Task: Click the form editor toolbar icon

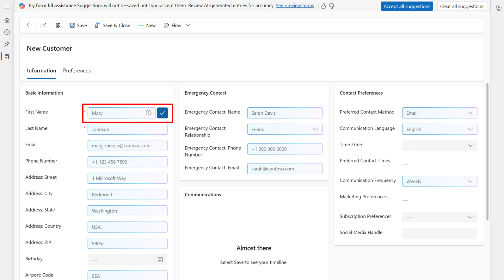Action: click(58, 25)
